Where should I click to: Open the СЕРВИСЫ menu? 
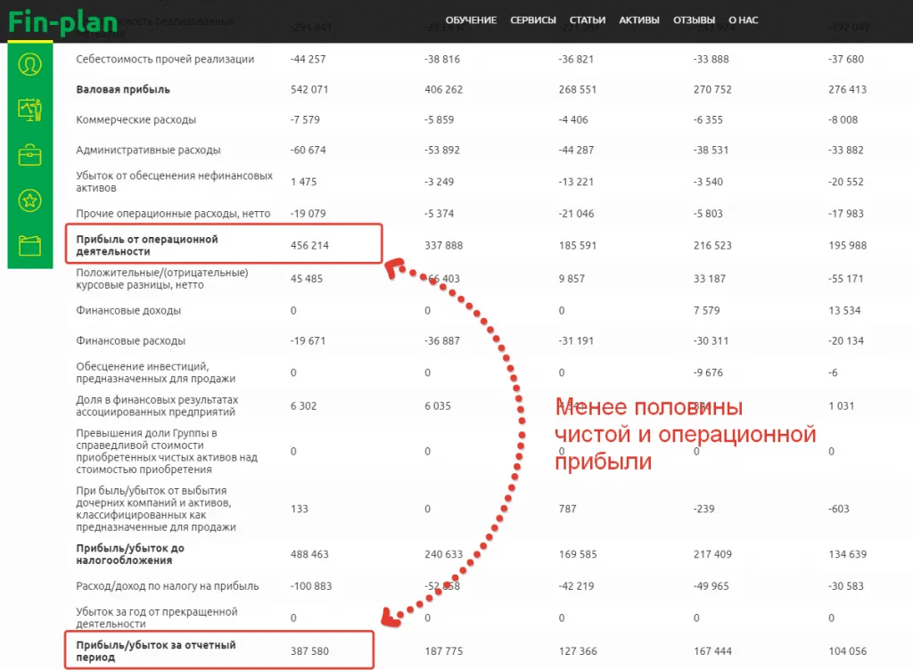click(x=533, y=20)
